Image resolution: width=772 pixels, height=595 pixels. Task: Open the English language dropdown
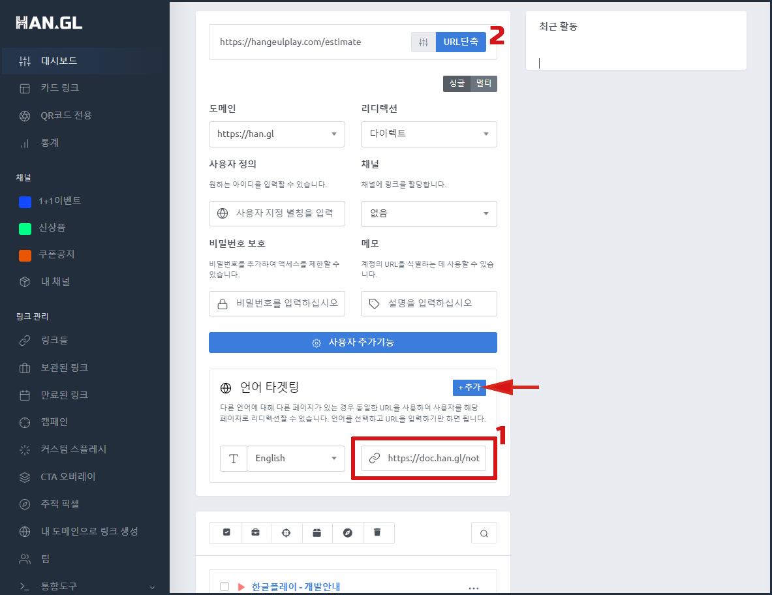pyautogui.click(x=296, y=459)
